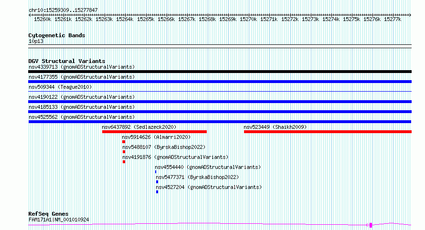The height and width of the screenshot is (230, 425).
Task: Click the tiny blue nsv4554440 marker
Action: [x=156, y=172]
